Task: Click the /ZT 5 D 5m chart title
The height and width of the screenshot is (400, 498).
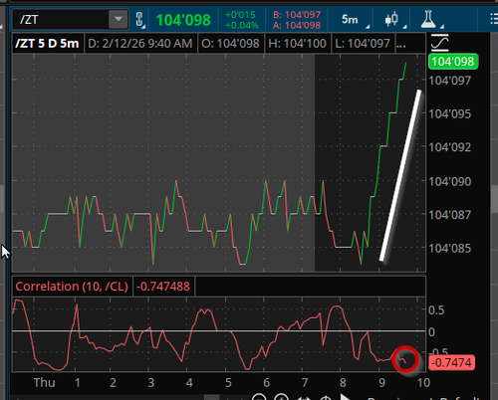Action: tap(47, 43)
